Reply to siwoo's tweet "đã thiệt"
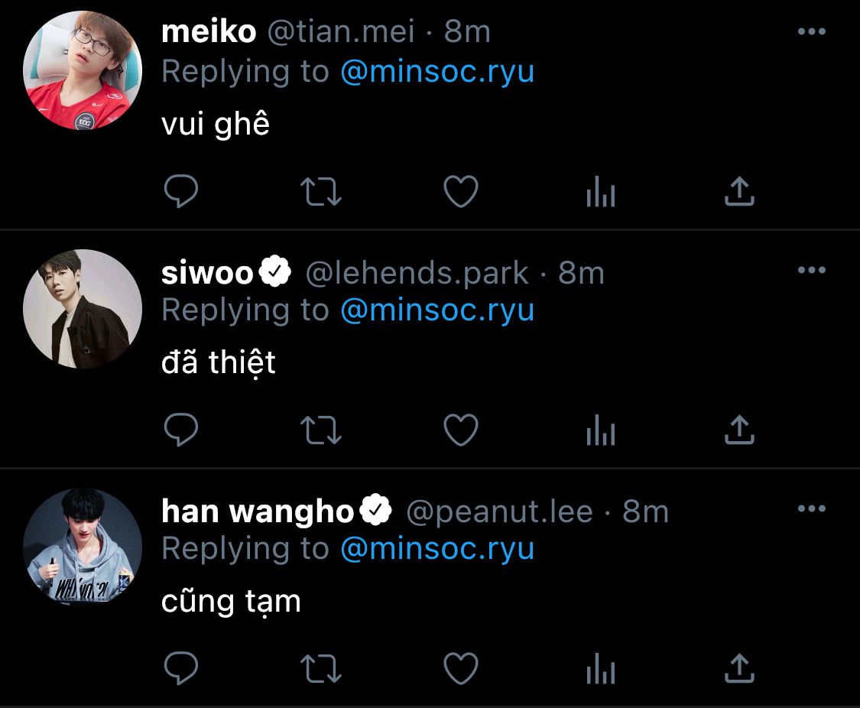 point(181,430)
